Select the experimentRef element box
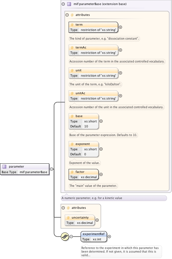This screenshot has height=259, width=172. [94, 236]
